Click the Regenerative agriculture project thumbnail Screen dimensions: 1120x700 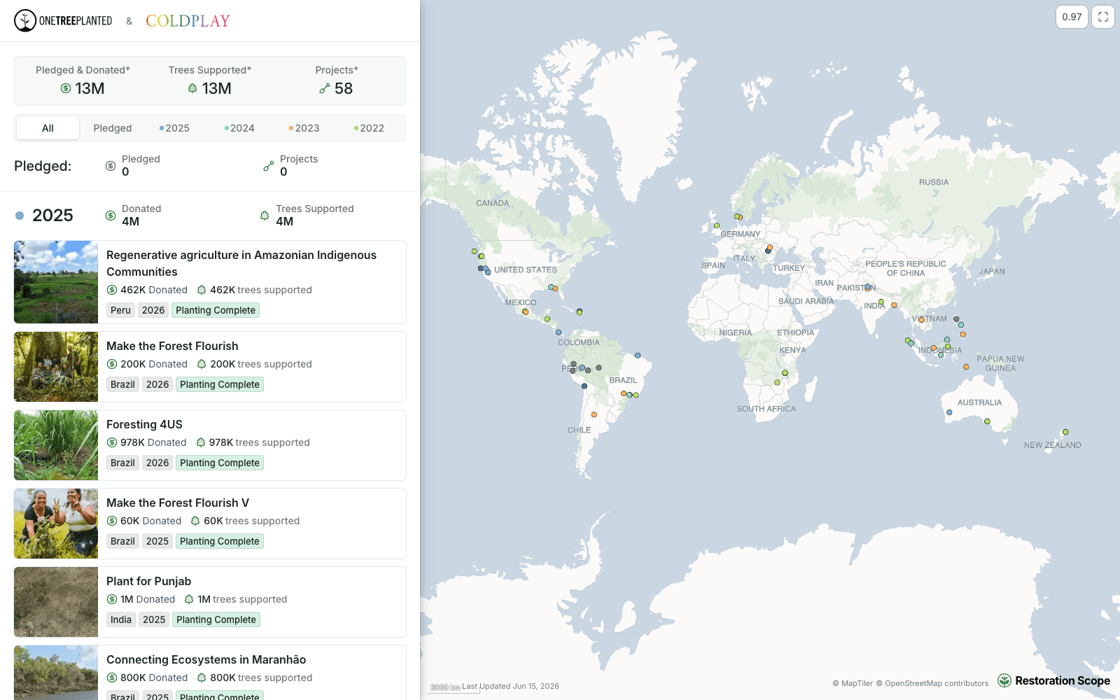(56, 282)
